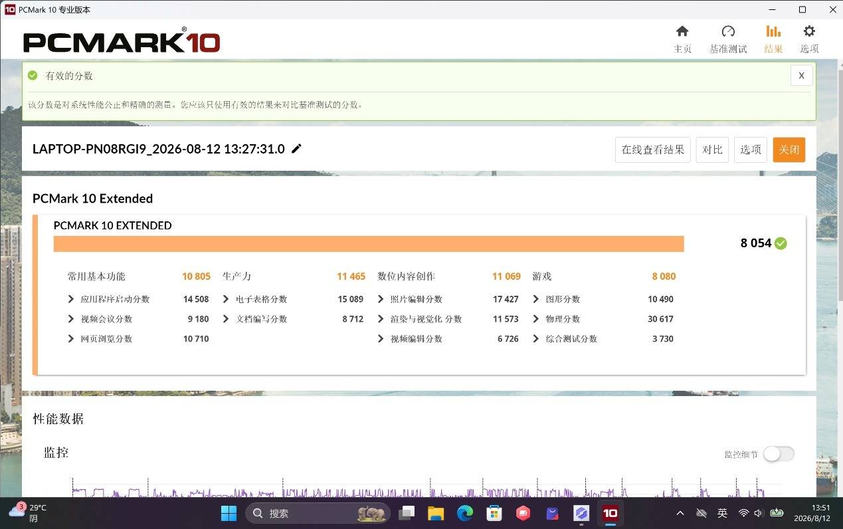
Task: Expand 视频会议分数 row
Action: click(71, 319)
